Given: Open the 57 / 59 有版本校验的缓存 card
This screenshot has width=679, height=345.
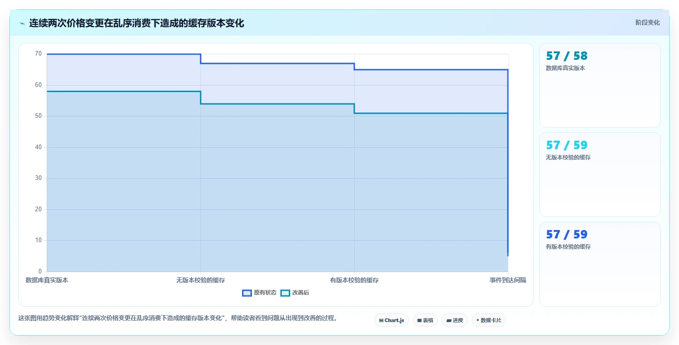Looking at the screenshot, I should point(600,264).
